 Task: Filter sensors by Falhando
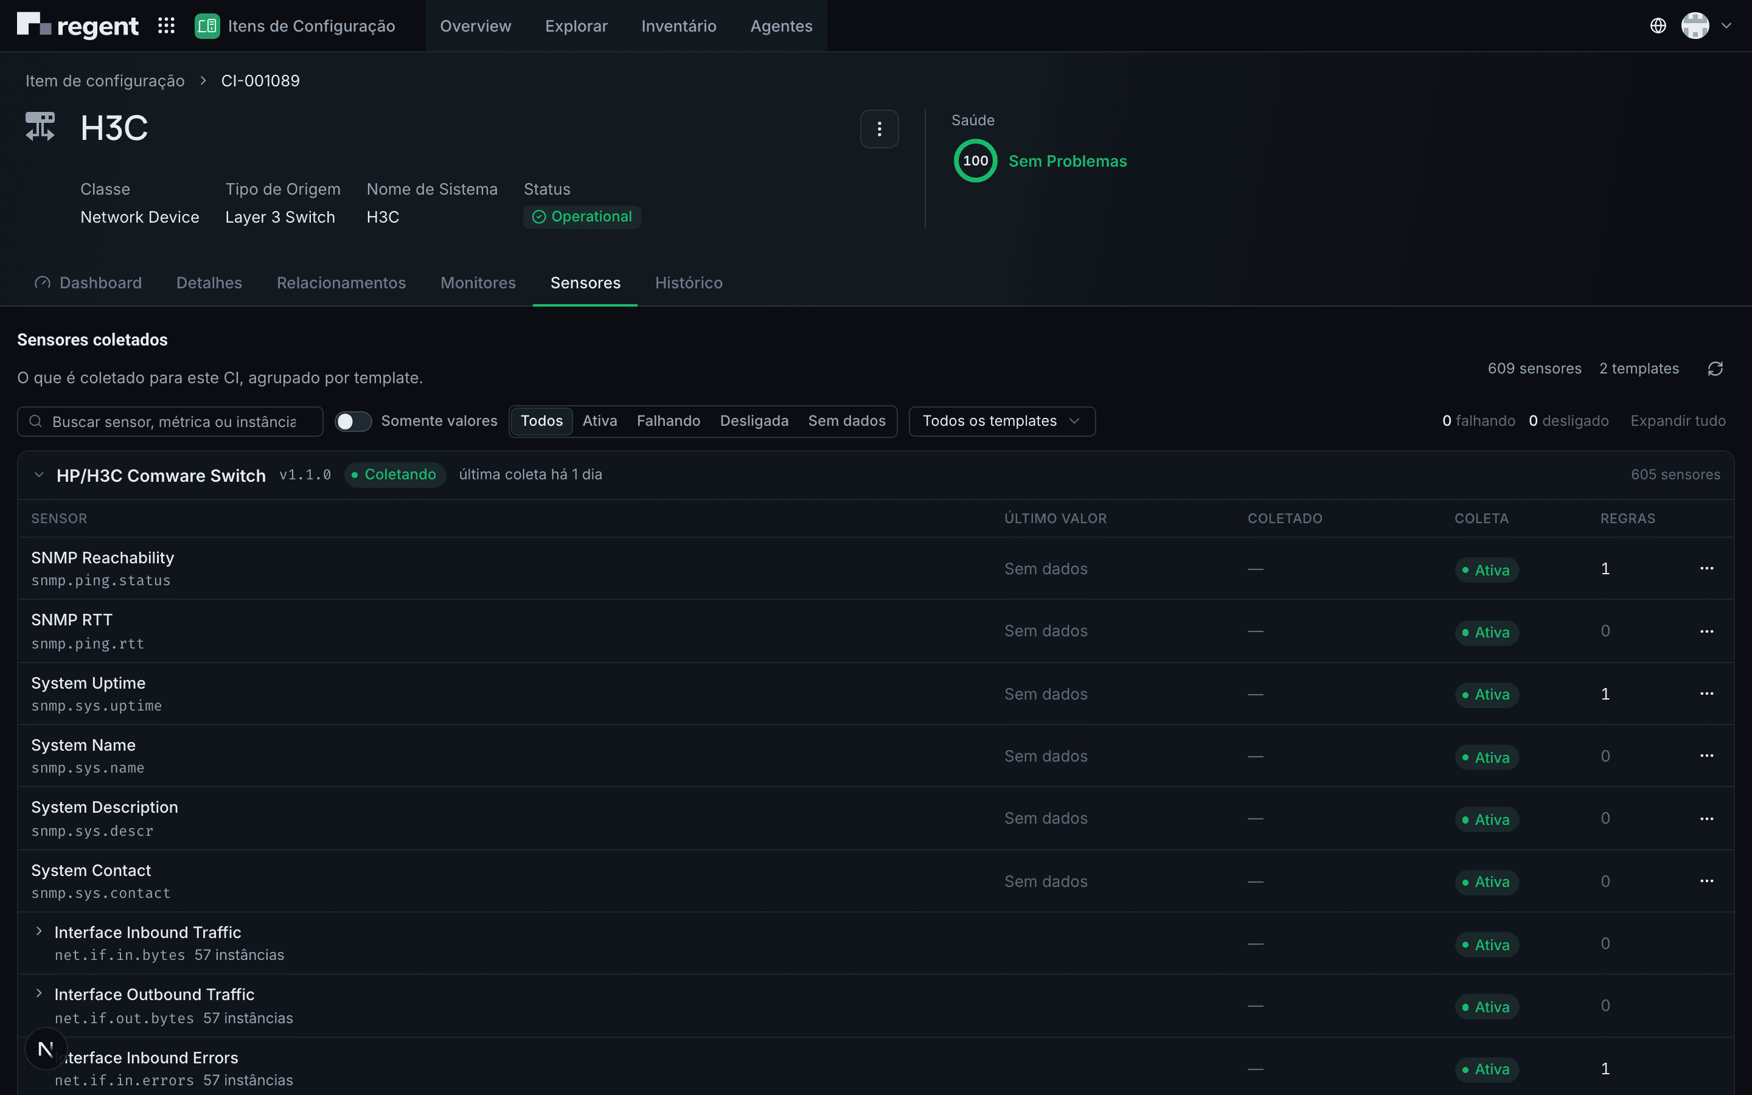pos(668,422)
